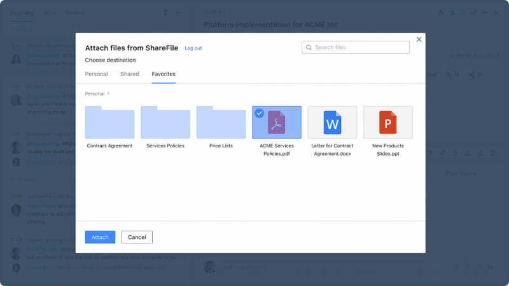This screenshot has height=286, width=509.
Task: Select the New Products Slides PowerPoint file
Action: (x=387, y=122)
